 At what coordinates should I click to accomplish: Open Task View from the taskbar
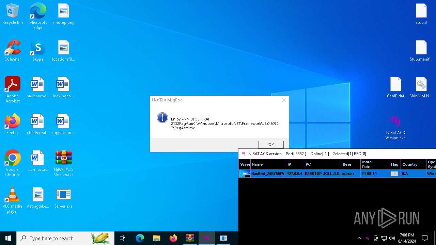pos(123,238)
